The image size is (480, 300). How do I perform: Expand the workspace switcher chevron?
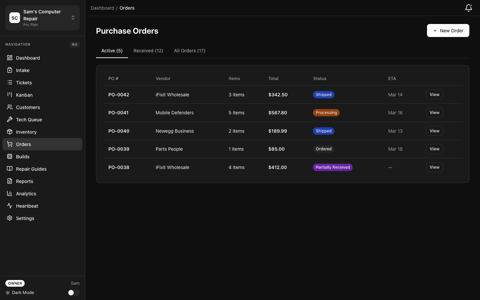(x=73, y=18)
